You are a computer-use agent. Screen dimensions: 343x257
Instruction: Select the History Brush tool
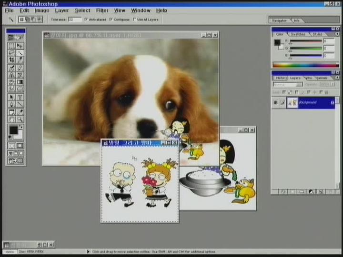20,75
